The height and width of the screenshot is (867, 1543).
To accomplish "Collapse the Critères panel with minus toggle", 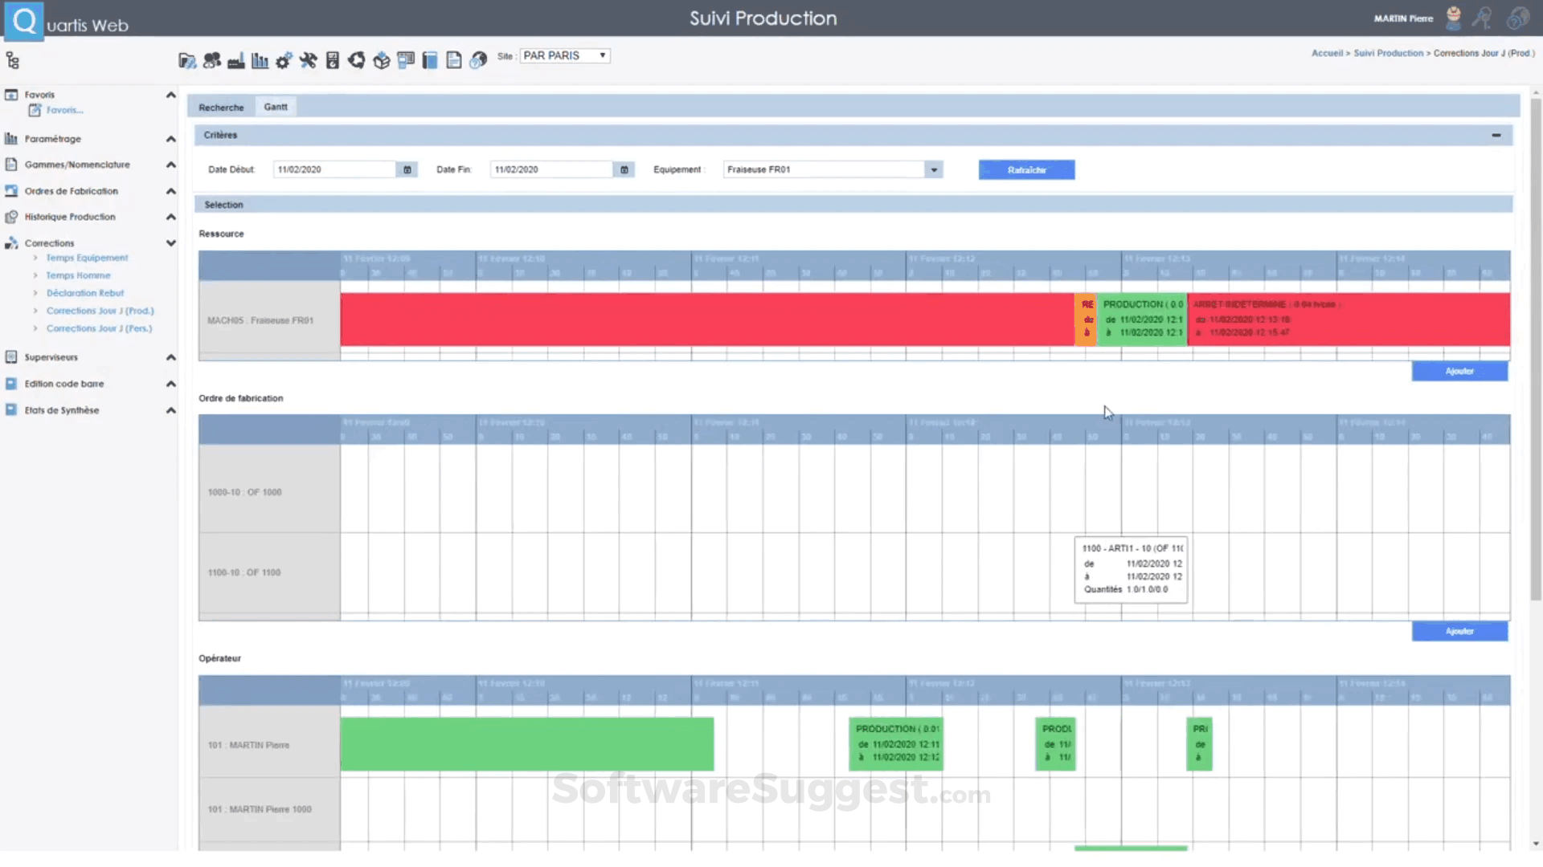I will pos(1496,135).
